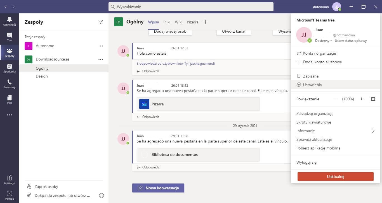Click Utwórz kanał button
Viewport: 382px width, 203px height.
(x=234, y=32)
